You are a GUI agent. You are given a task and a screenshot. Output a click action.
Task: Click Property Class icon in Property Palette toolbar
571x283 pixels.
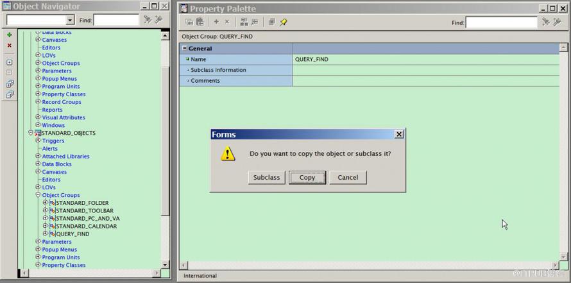[244, 22]
